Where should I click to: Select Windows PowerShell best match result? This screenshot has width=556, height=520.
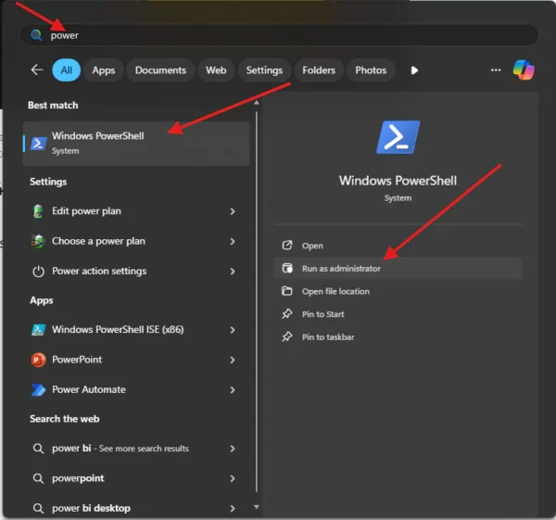coord(136,144)
